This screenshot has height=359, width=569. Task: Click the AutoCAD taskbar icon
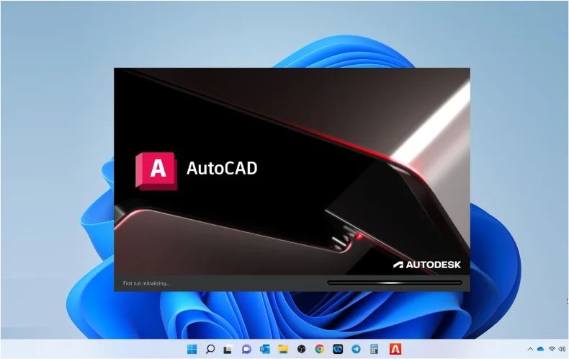(395, 349)
